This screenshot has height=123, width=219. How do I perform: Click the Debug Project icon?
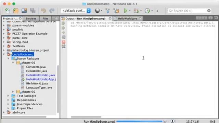[136, 11]
